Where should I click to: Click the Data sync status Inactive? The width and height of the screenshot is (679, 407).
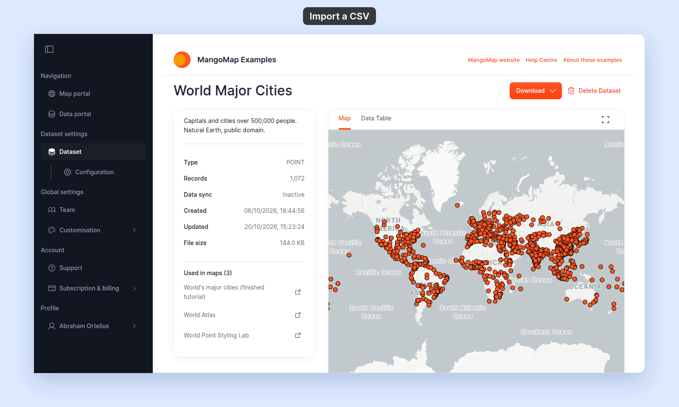293,195
